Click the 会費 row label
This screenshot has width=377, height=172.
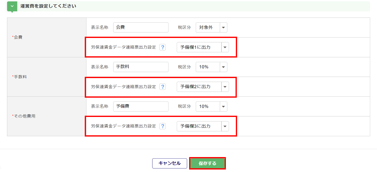point(18,37)
